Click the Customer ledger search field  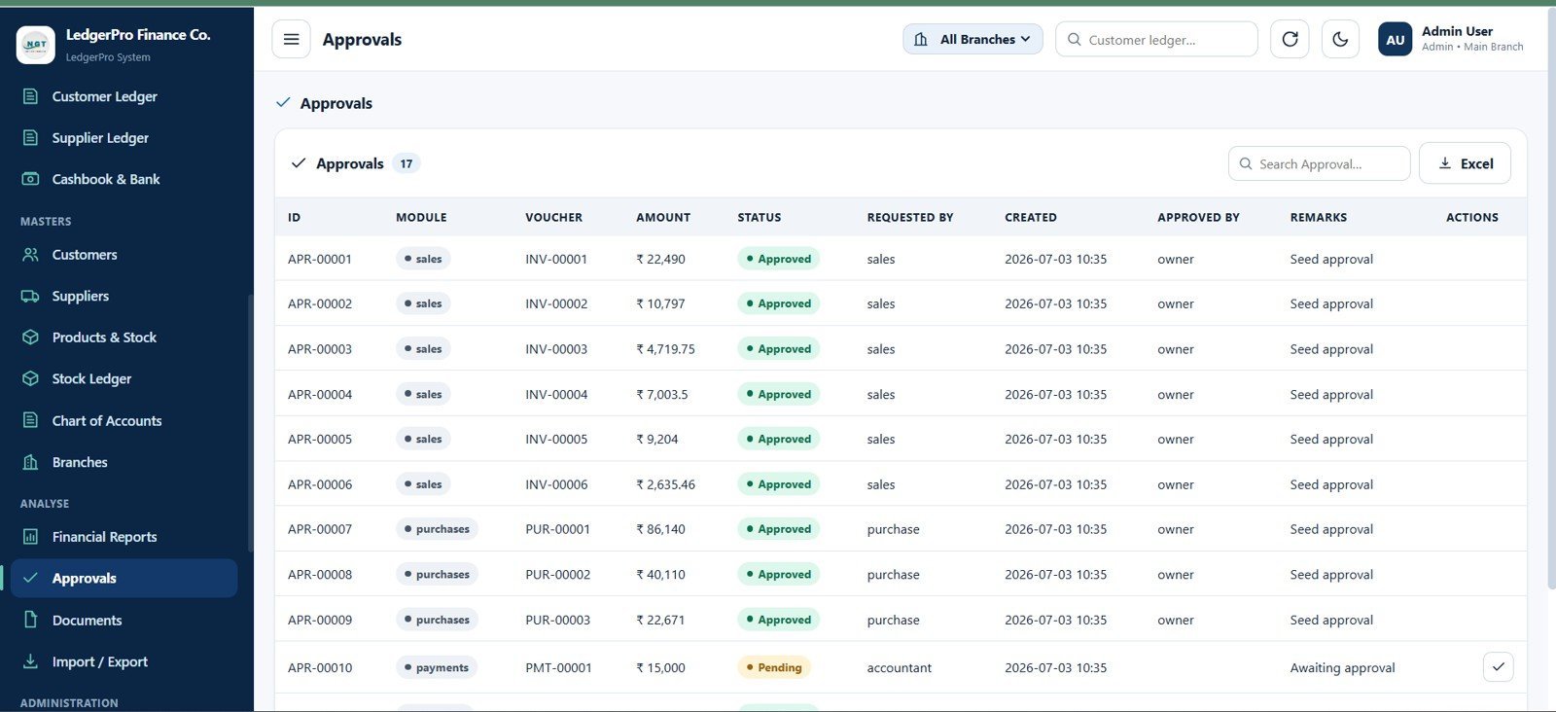click(1156, 39)
